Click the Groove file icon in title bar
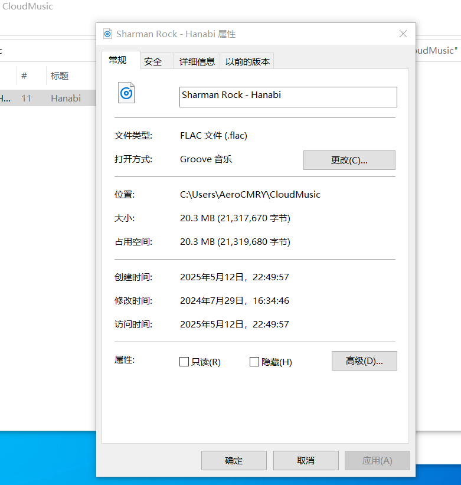 (107, 34)
